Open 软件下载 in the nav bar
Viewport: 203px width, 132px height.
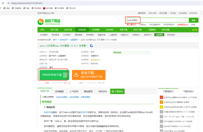click(54, 30)
